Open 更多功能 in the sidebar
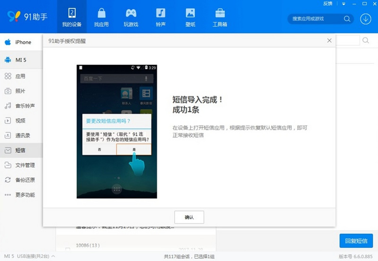378x261 pixels. coord(21,195)
